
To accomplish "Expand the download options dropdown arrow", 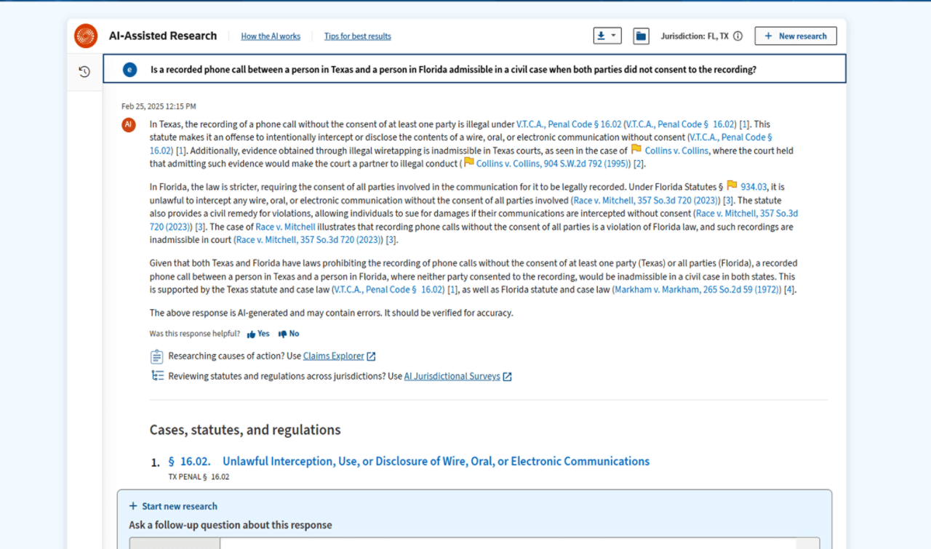I will (614, 36).
